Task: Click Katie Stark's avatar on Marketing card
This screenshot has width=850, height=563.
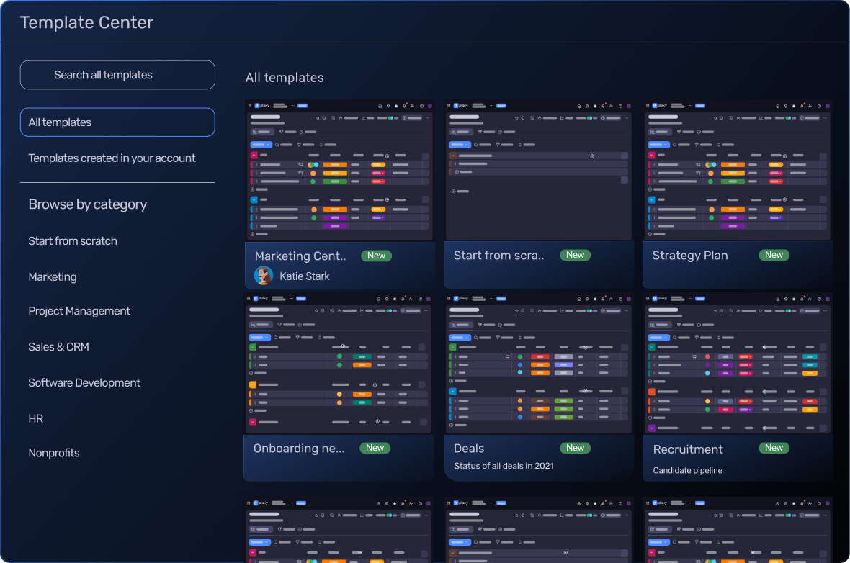Action: point(264,276)
